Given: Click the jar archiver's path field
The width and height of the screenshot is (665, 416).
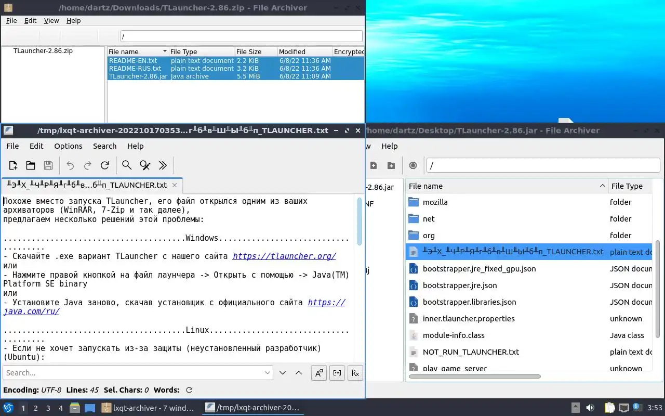Looking at the screenshot, I should click(x=543, y=165).
